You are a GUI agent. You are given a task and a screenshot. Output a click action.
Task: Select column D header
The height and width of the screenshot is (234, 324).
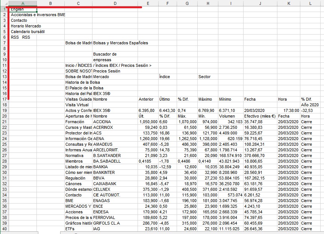[x=115, y=3]
